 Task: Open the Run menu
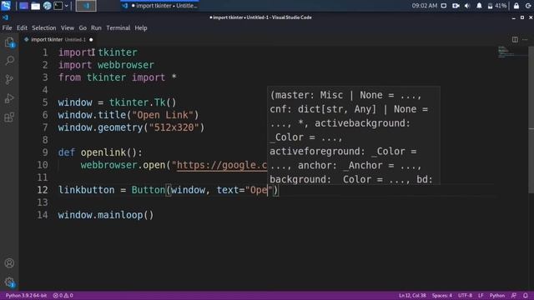coord(96,27)
